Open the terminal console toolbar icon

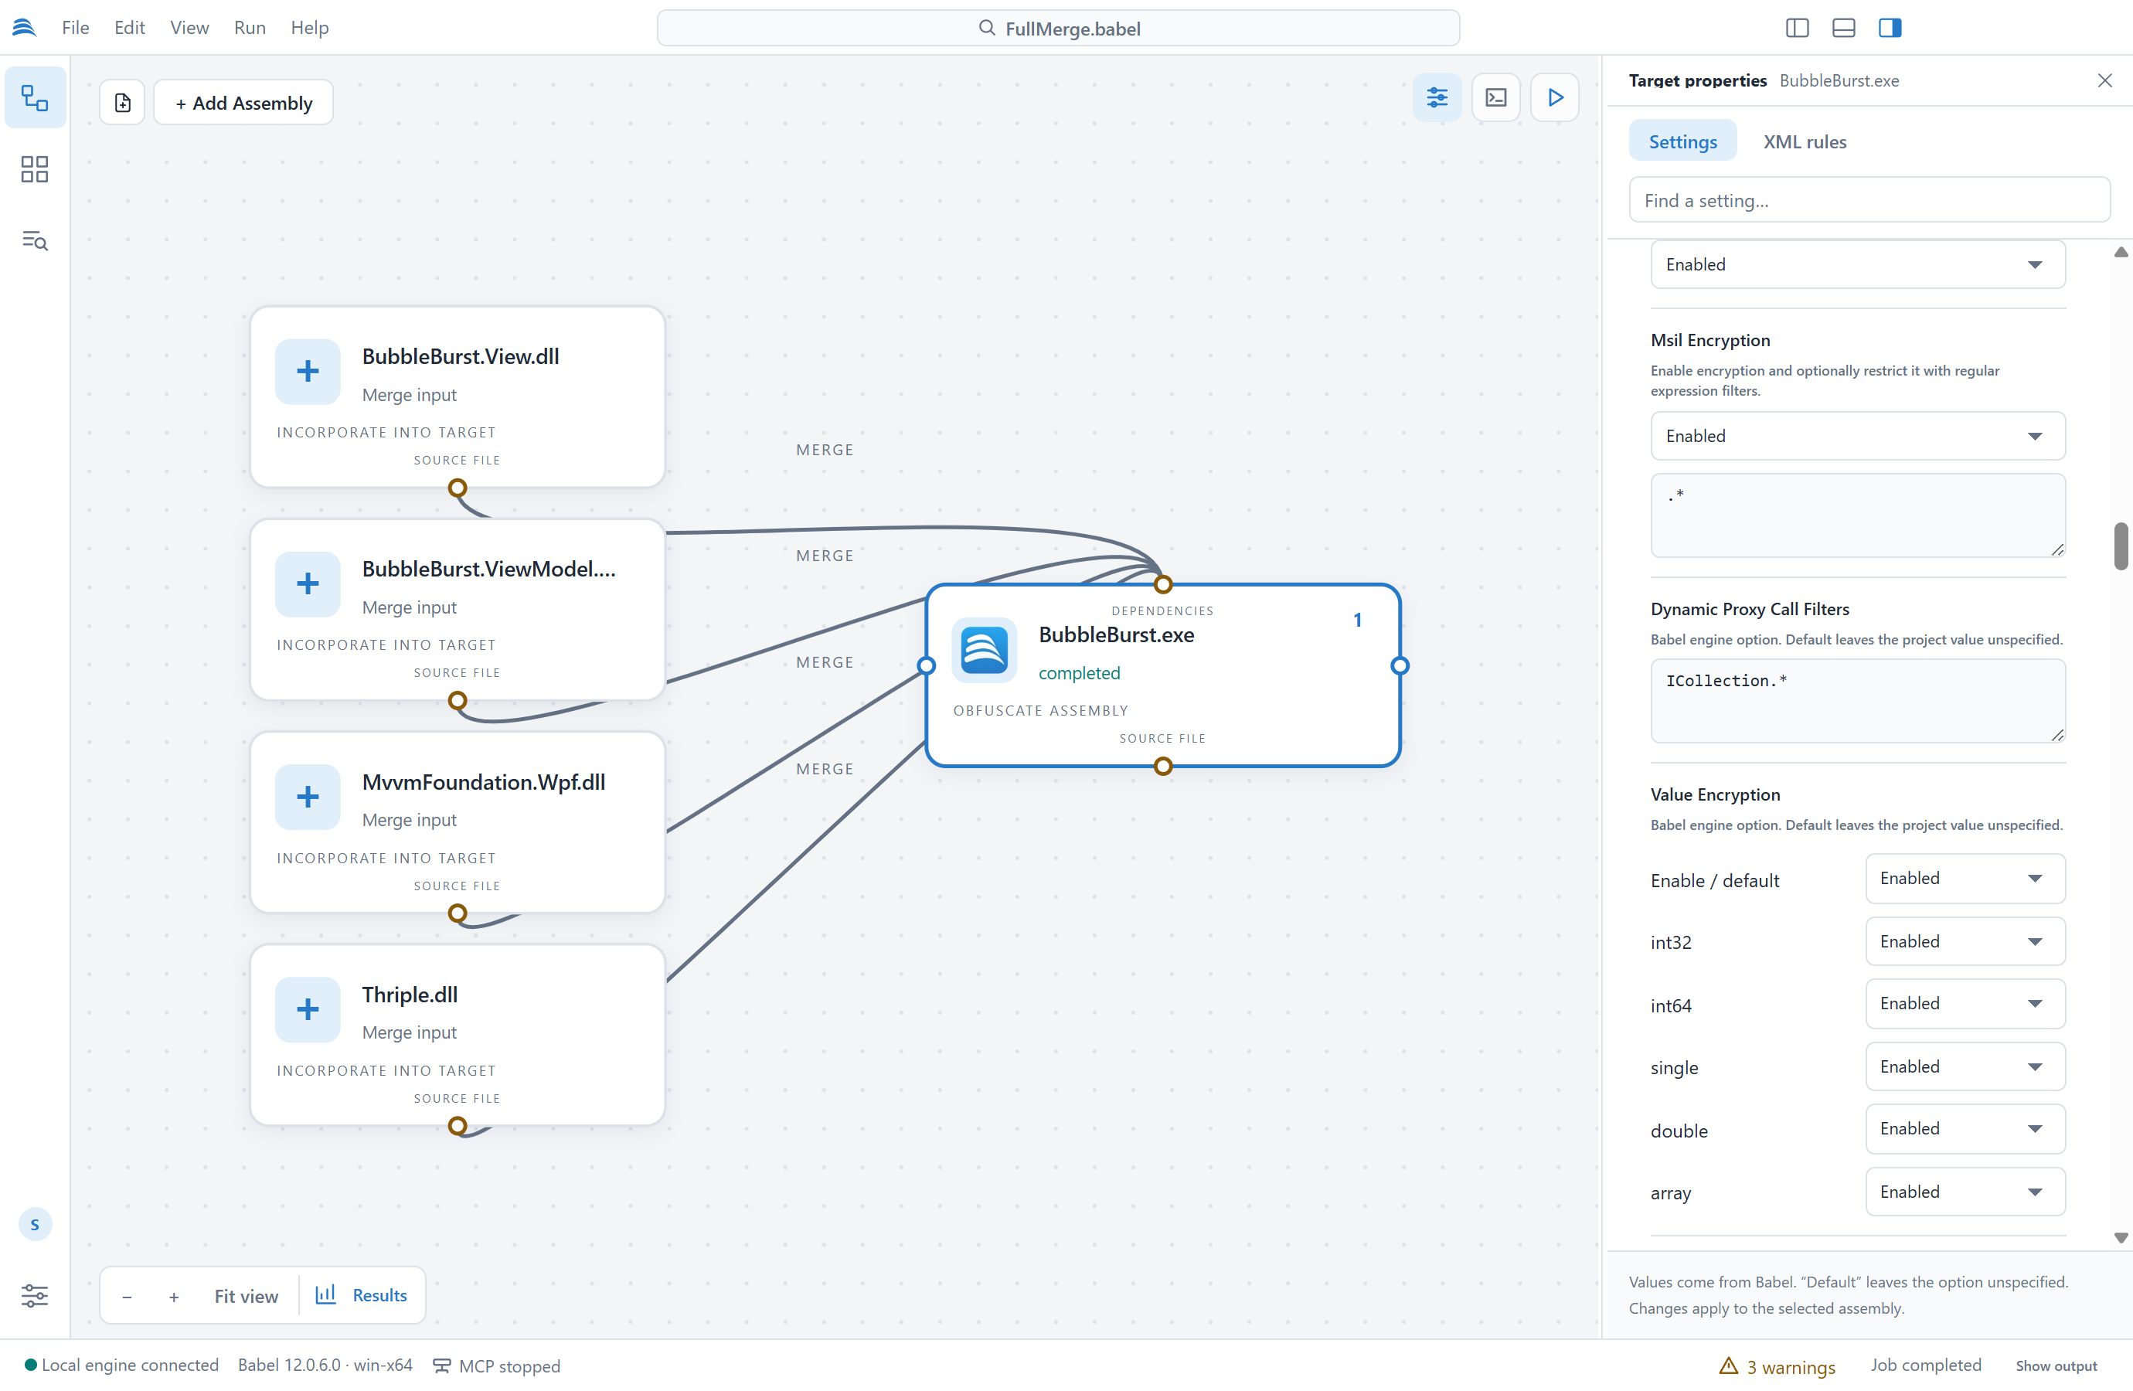tap(1495, 97)
